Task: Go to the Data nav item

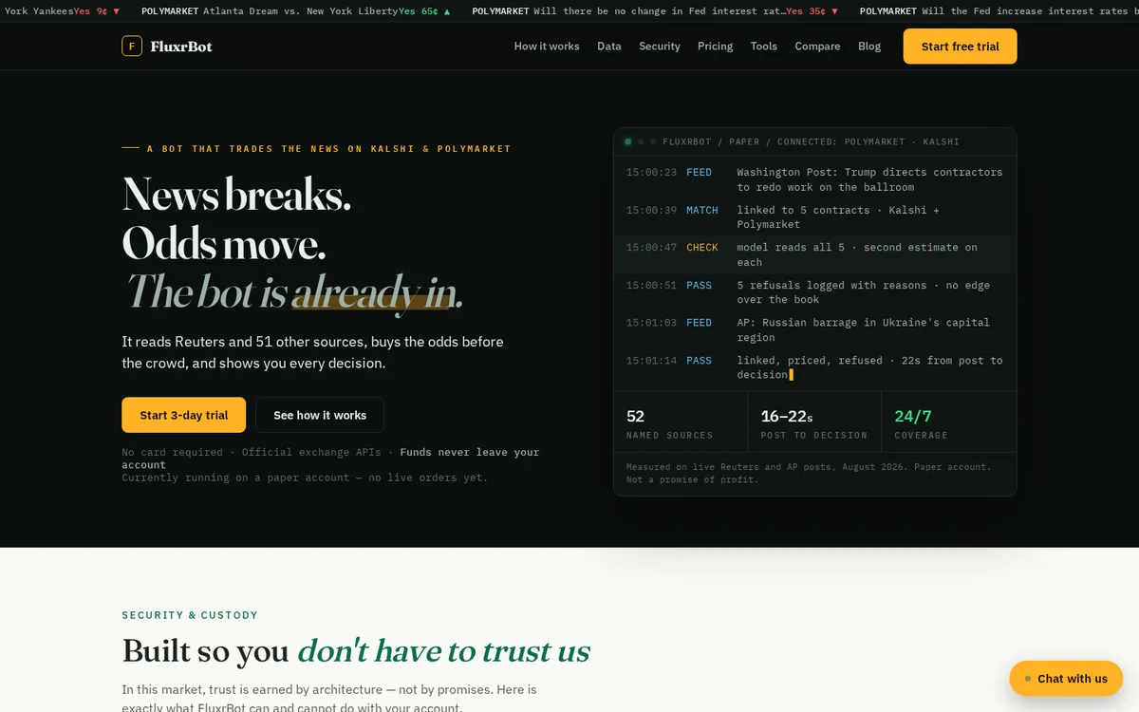Action: pyautogui.click(x=609, y=46)
